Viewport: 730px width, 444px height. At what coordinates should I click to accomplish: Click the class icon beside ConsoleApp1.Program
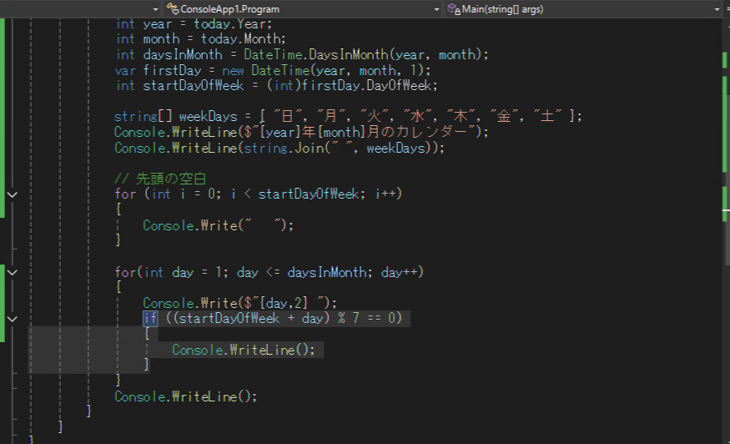(174, 8)
